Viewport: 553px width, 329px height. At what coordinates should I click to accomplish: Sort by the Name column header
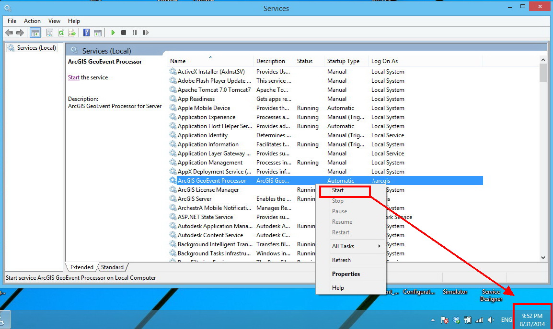click(210, 61)
